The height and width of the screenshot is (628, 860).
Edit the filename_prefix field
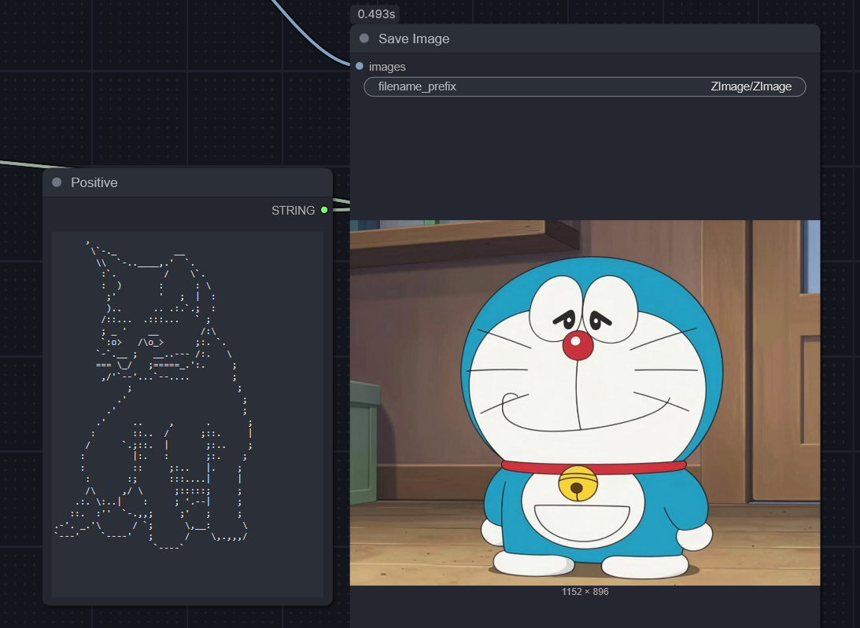pyautogui.click(x=585, y=86)
